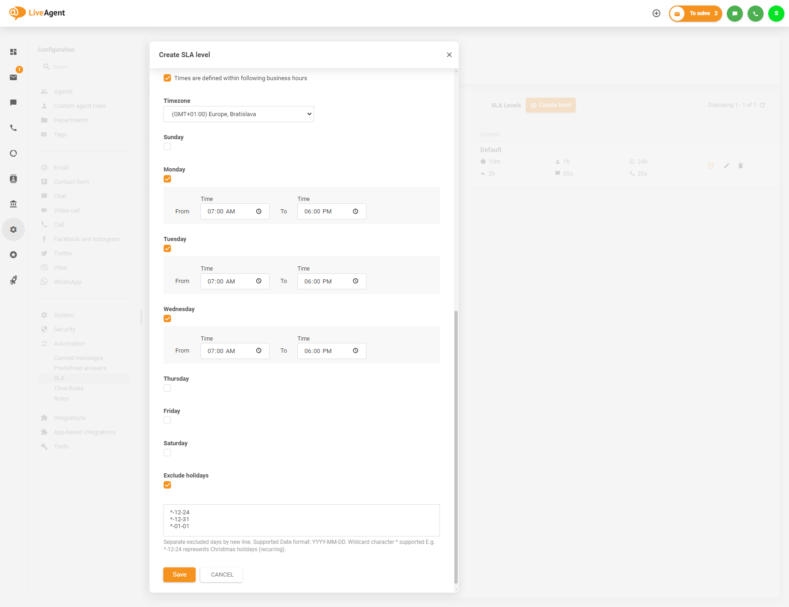Save the new SLA level
The image size is (789, 607).
(179, 575)
